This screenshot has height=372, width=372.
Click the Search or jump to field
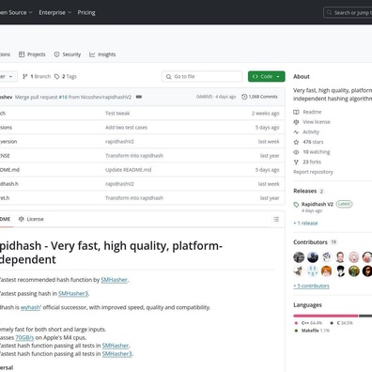tap(348, 12)
